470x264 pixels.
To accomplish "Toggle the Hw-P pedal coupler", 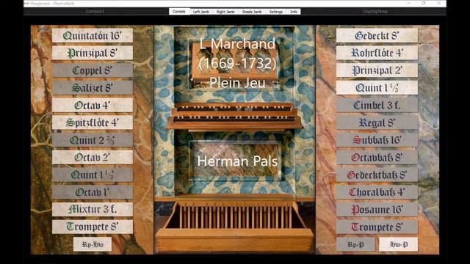I will click(398, 244).
